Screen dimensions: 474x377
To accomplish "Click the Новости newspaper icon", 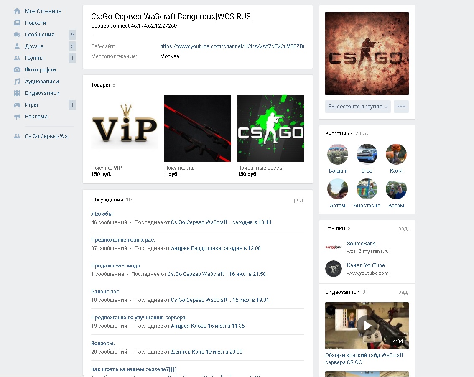I will (17, 23).
